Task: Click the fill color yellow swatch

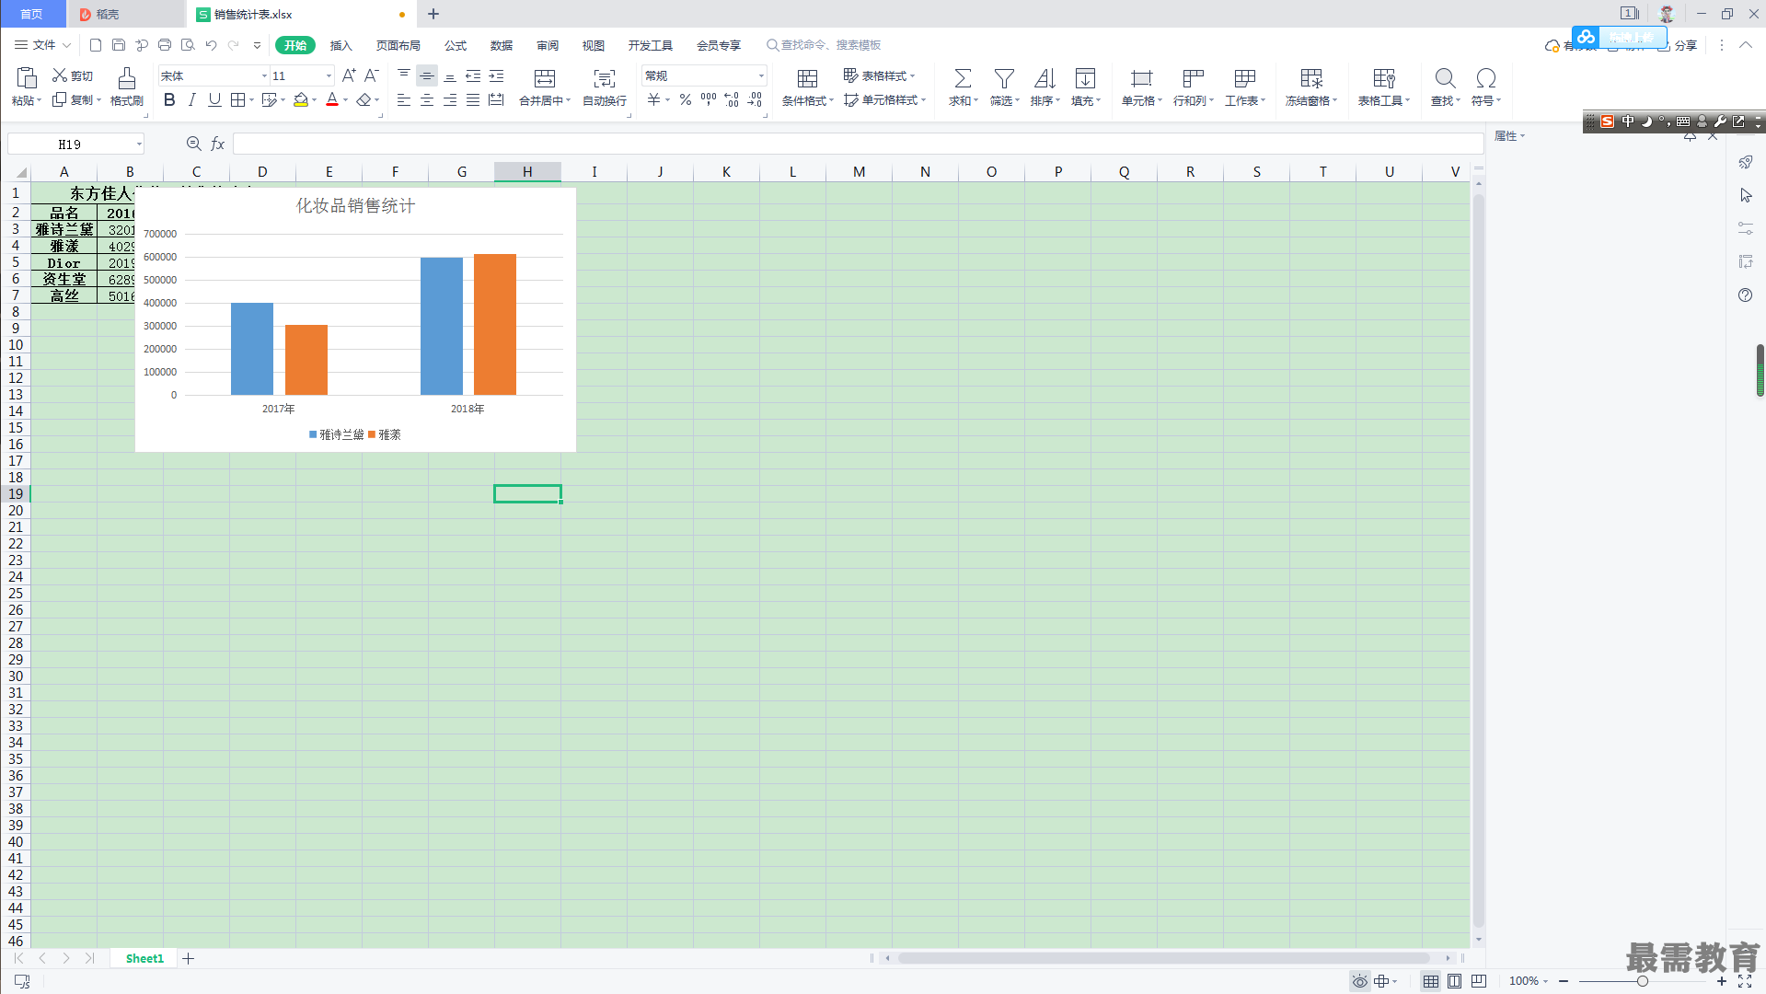Action: point(301,100)
